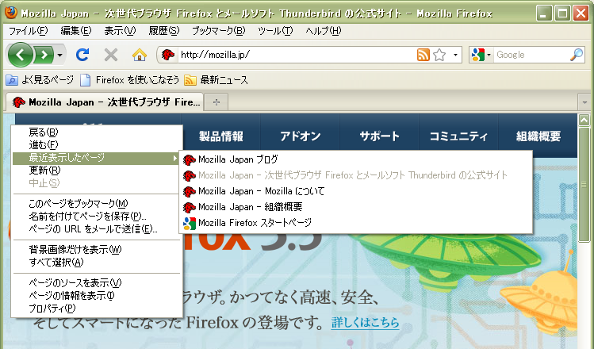
Task: Click the Google icon beside スタートページ entry
Action: [189, 223]
